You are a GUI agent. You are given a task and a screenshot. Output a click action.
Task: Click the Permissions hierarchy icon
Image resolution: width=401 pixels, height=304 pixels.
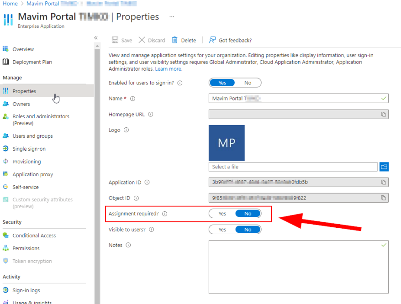pos(5,248)
